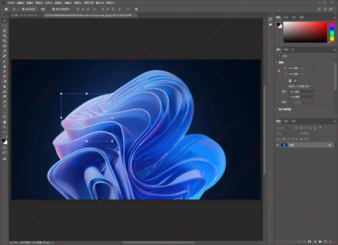Collapse the 画布 section in properties

point(277,63)
